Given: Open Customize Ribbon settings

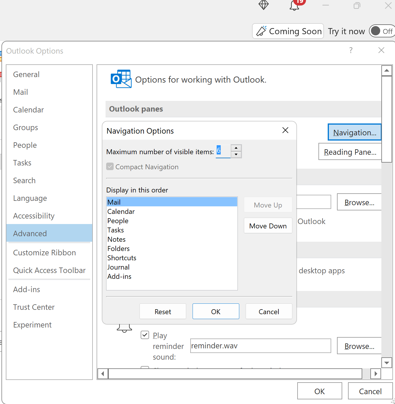Looking at the screenshot, I should click(49, 253).
